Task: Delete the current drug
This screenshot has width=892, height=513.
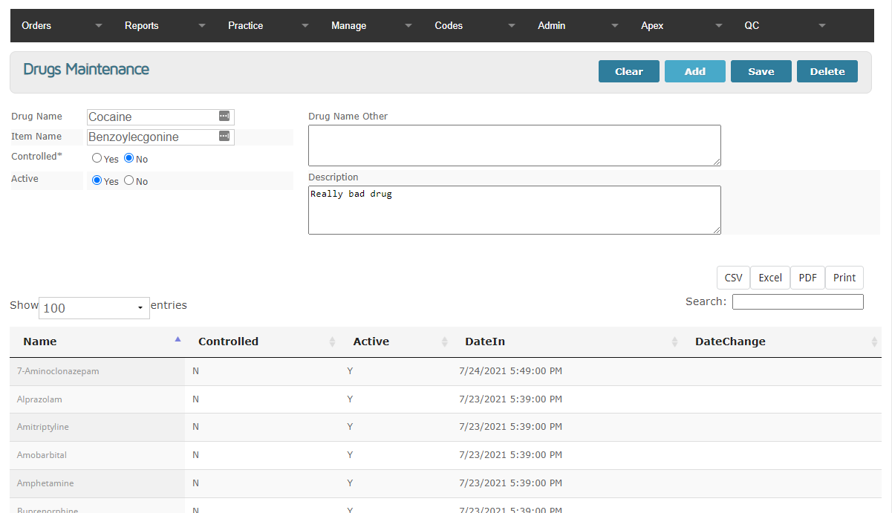Action: pyautogui.click(x=827, y=71)
